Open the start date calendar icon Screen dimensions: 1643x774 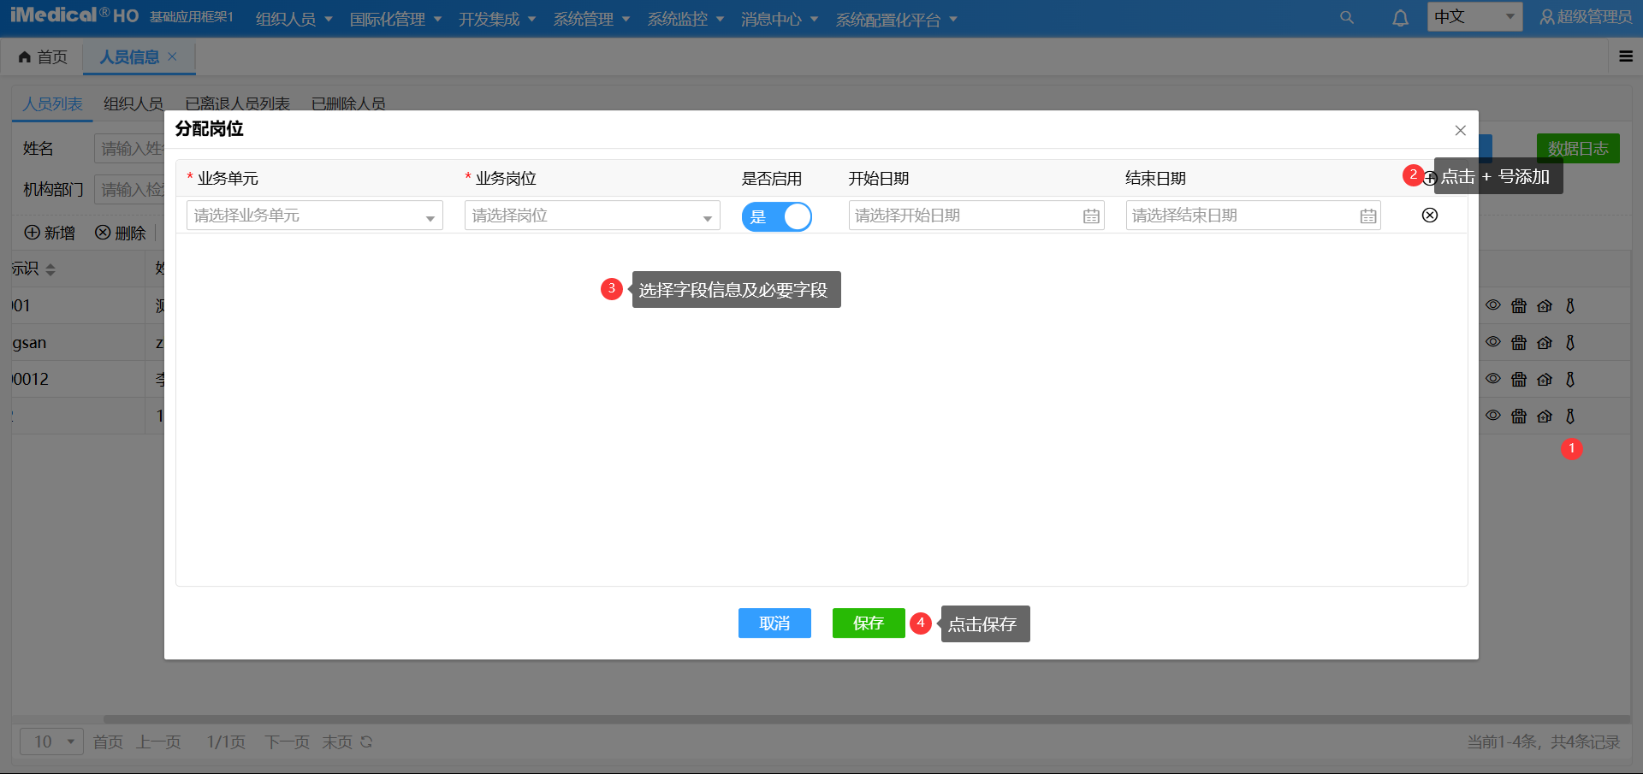point(1091,216)
